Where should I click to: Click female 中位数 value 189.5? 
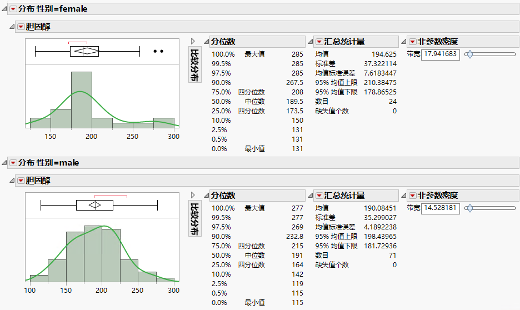[294, 102]
